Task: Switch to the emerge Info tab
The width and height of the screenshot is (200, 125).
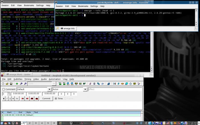Action: click(68, 29)
